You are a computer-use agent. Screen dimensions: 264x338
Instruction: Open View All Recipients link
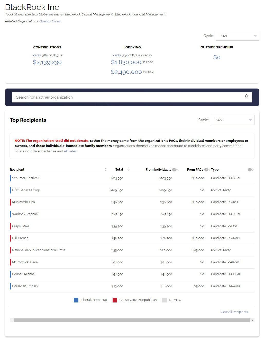click(234, 312)
